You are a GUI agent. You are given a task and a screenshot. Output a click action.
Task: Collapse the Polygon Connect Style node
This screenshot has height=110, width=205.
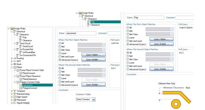[x=15, y=82]
